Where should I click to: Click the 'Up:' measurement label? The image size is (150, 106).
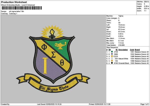pos(107,29)
